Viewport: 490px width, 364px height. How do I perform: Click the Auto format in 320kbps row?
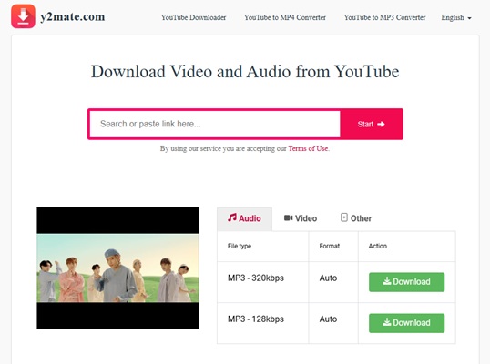point(328,278)
